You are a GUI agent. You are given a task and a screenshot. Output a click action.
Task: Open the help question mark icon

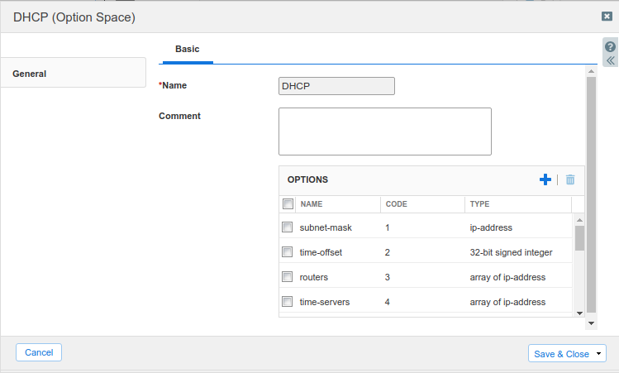[x=610, y=47]
